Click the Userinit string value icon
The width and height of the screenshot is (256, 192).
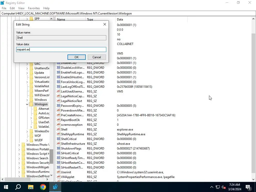pos(58,172)
